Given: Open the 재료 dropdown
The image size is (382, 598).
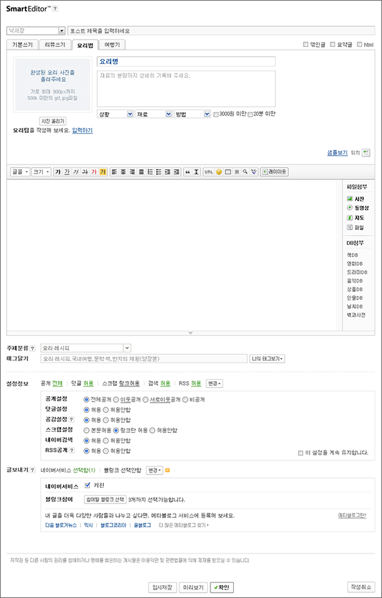Looking at the screenshot, I should (153, 114).
